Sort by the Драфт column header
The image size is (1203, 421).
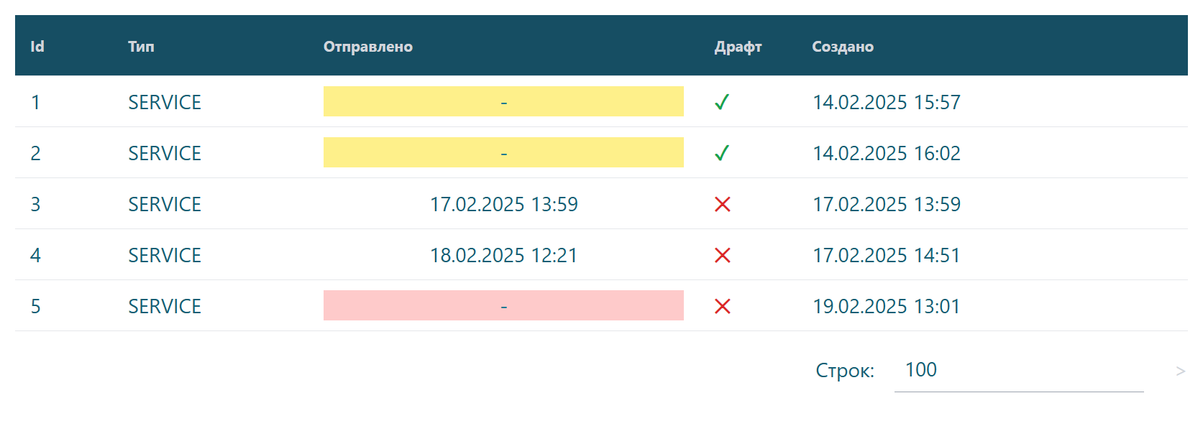(738, 47)
